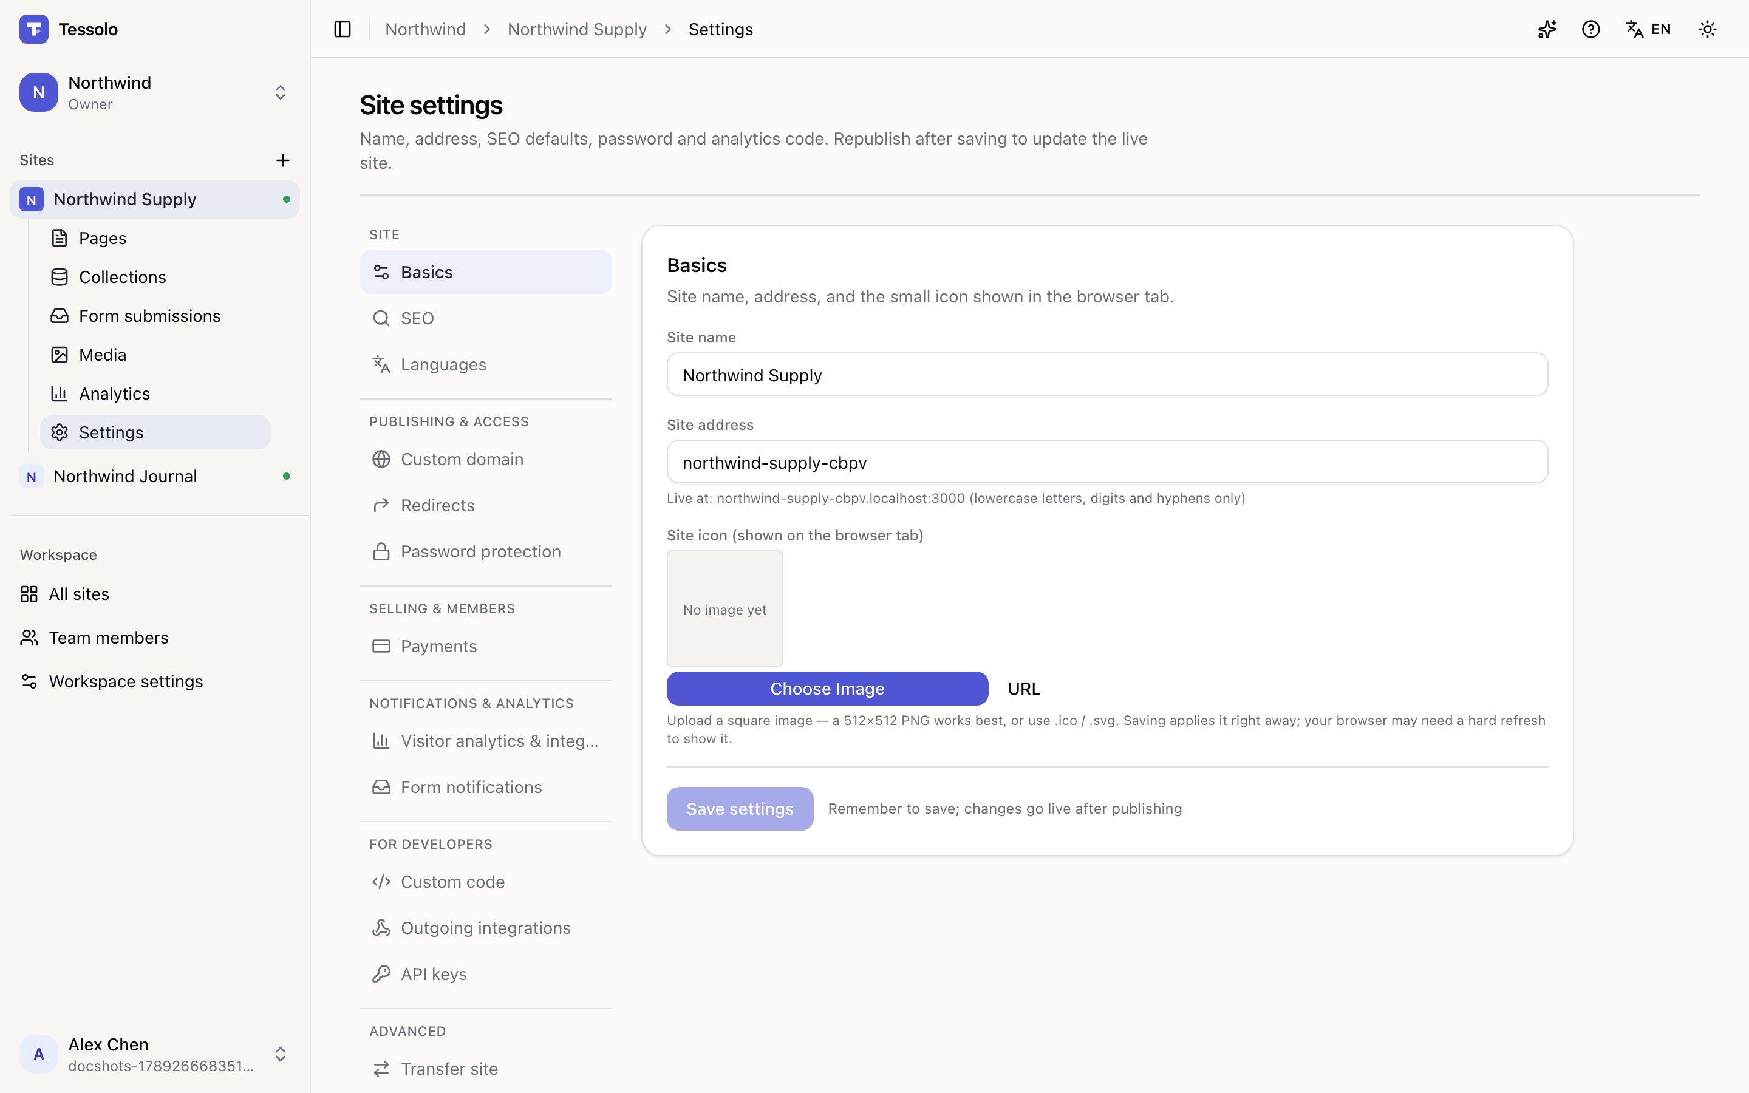Viewport: 1749px width, 1093px height.
Task: Open Form notifications settings
Action: (486, 787)
